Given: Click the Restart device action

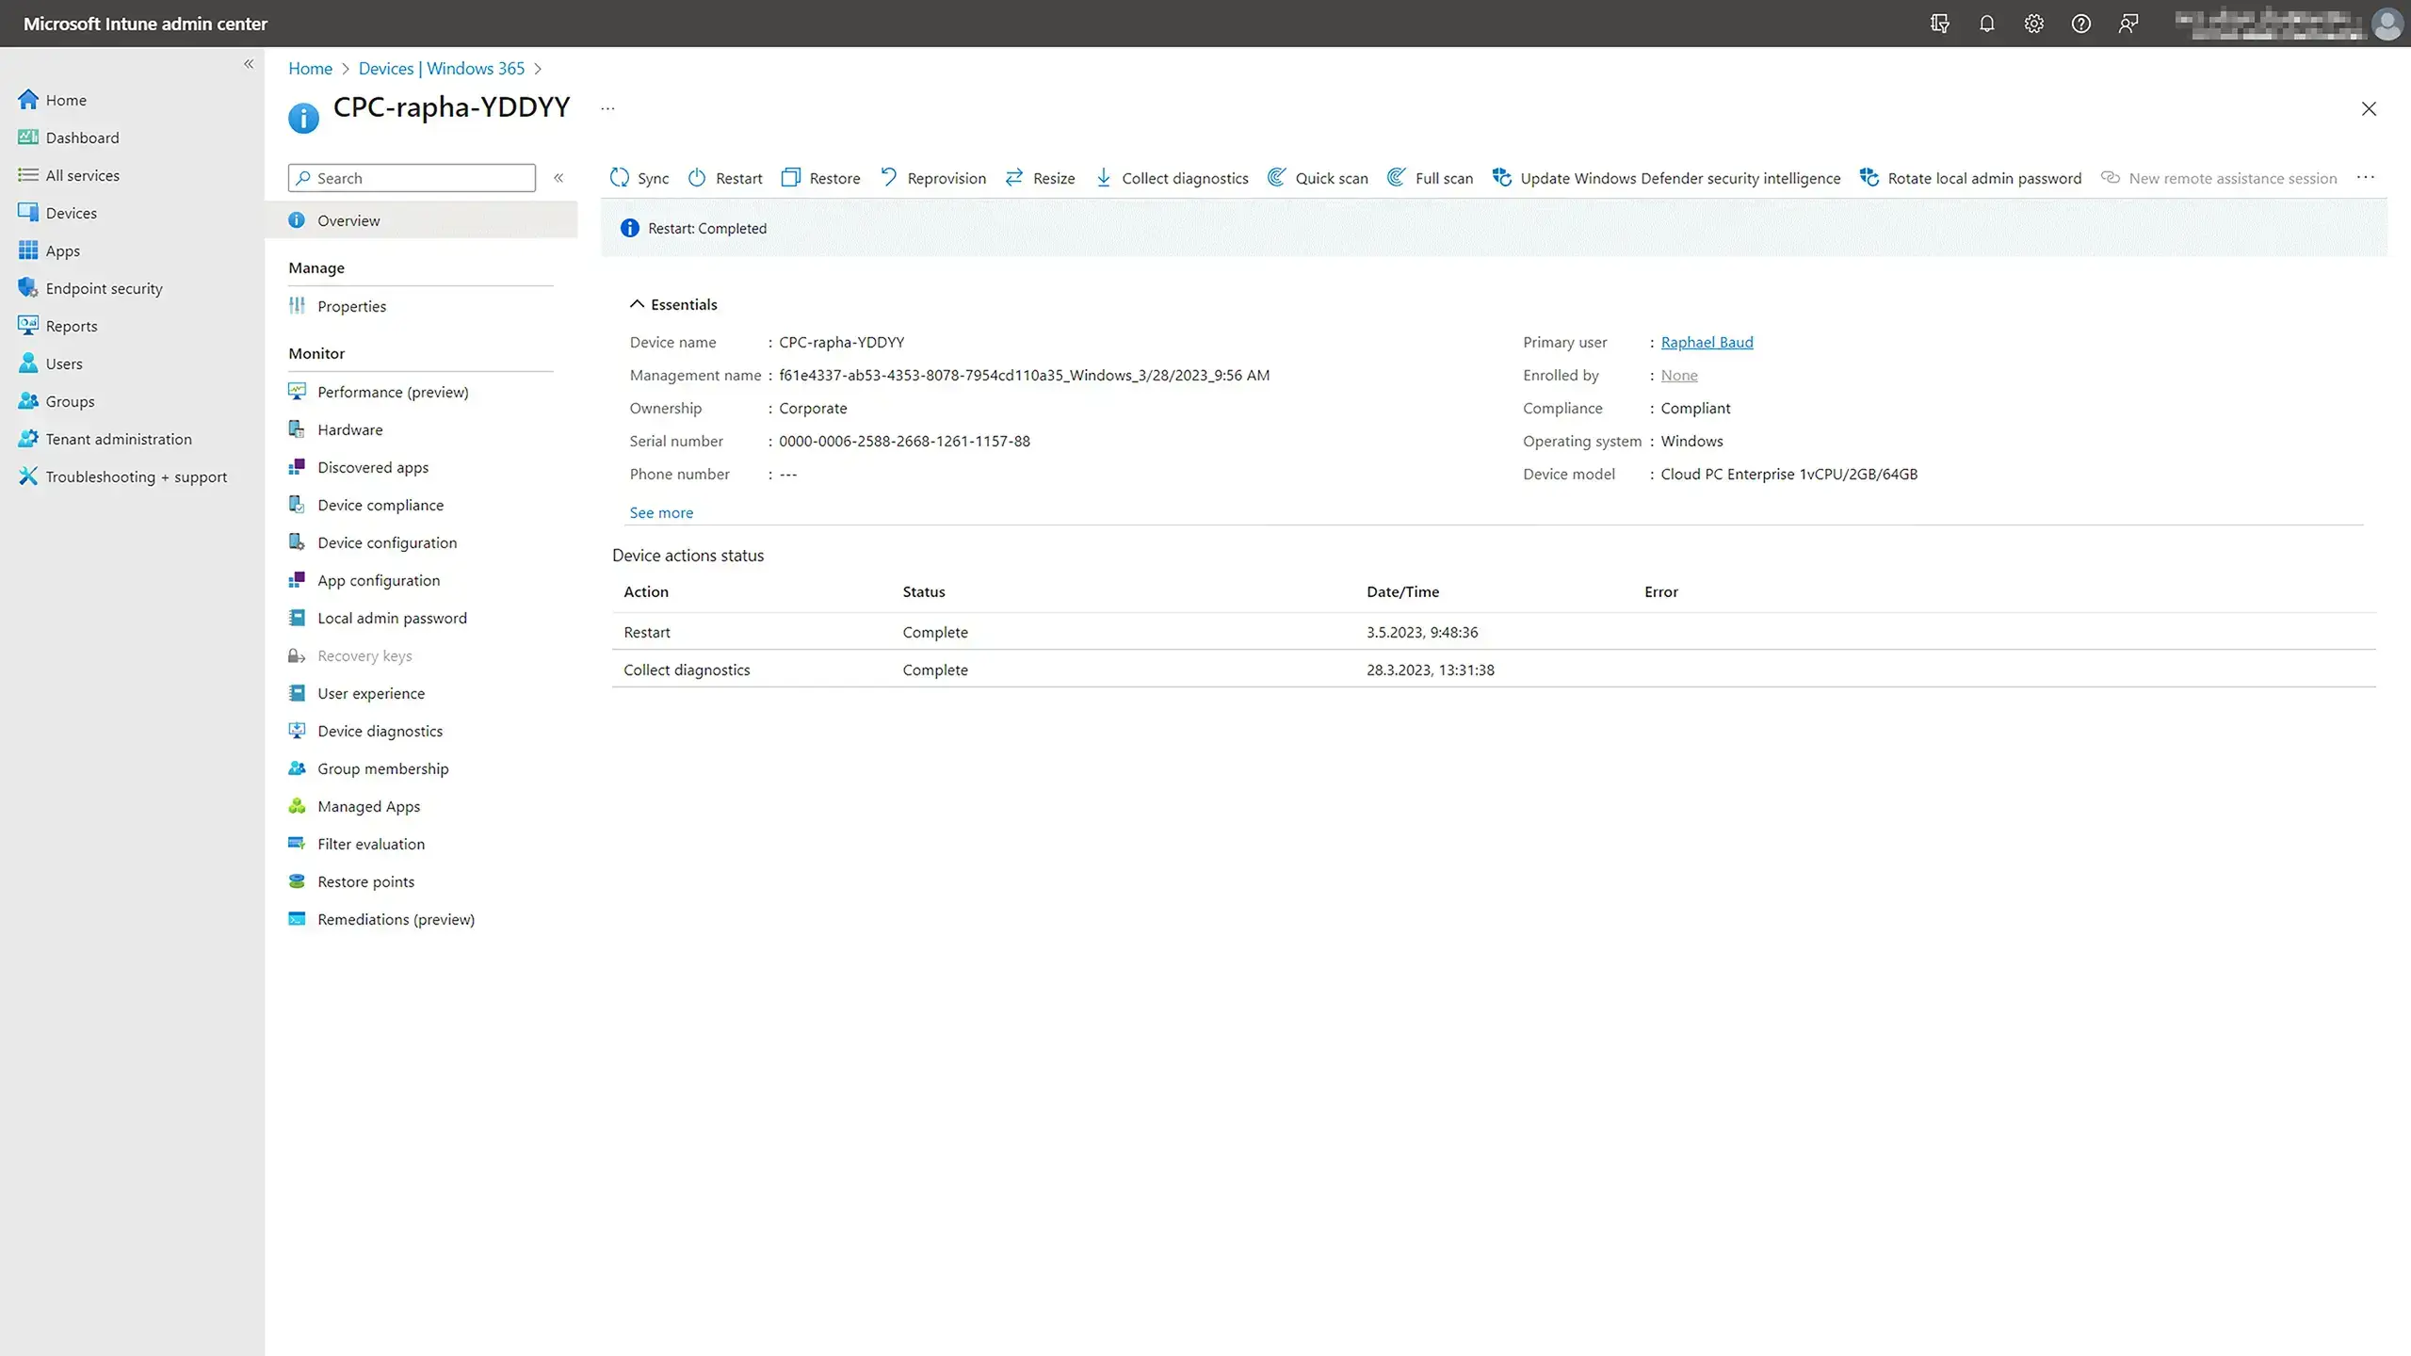Looking at the screenshot, I should pyautogui.click(x=725, y=178).
